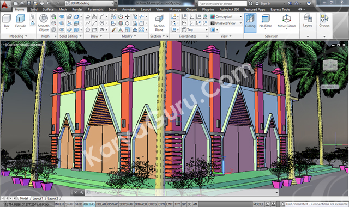Toggle ORTHO mode in status bar
Image resolution: width=349 pixels, height=207 pixels.
89,204
